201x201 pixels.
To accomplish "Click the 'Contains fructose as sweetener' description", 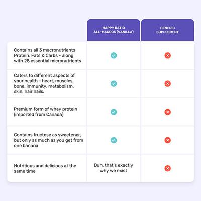I will 49,140.
